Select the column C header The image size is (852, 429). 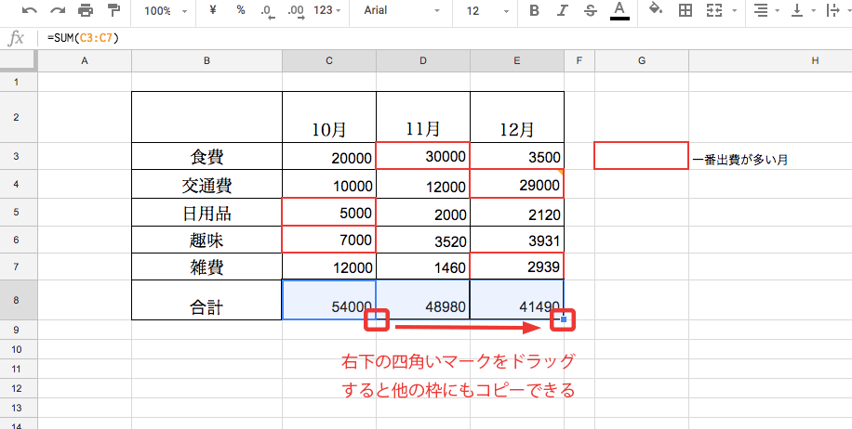point(329,60)
